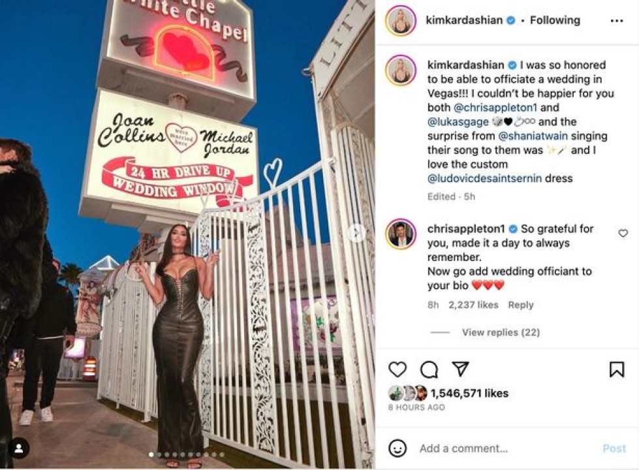Viewport: 639px width, 470px height.
Task: Click the Add a comment field
Action: [x=505, y=448]
